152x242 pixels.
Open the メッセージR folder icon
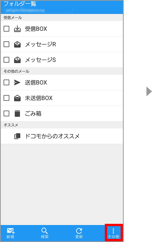pyautogui.click(x=17, y=44)
